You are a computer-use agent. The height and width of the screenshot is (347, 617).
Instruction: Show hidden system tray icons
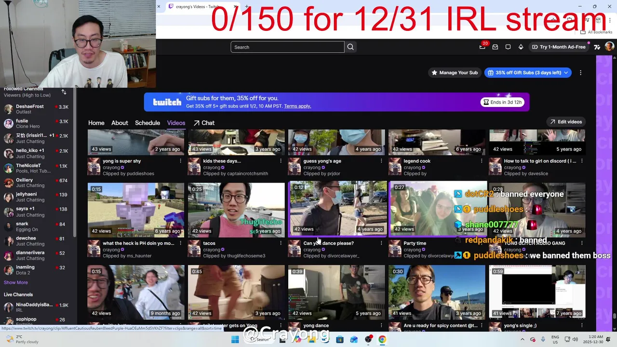click(x=522, y=339)
